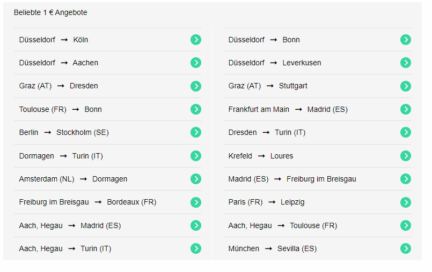Open the Düsseldorf to Aachen offer
The image size is (432, 272).
[107, 63]
